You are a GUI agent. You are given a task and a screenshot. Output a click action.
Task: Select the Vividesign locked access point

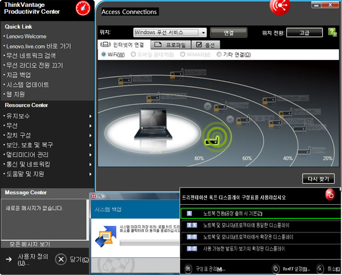pos(177,74)
